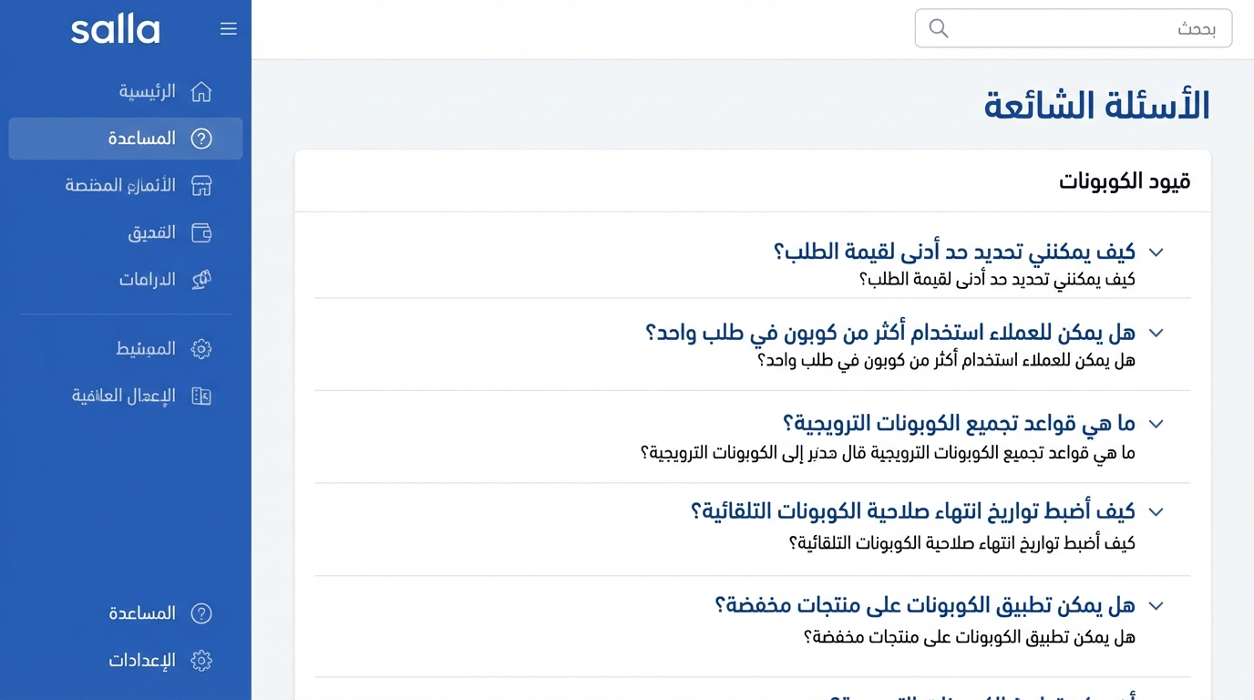Click the home icon beside الرئيسية
The width and height of the screenshot is (1254, 700).
coord(201,91)
